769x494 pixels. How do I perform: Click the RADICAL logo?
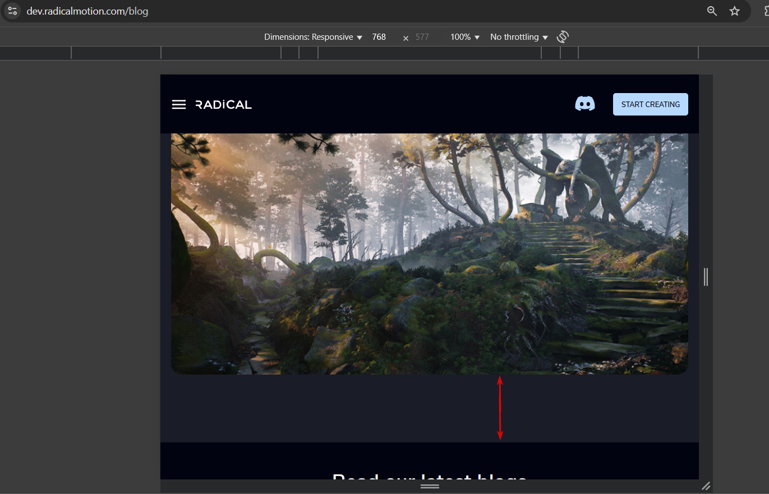(x=224, y=104)
